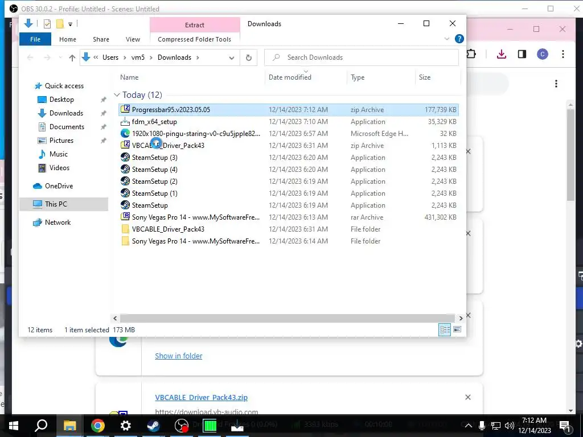Open Chrome three-dot menu

tap(563, 54)
